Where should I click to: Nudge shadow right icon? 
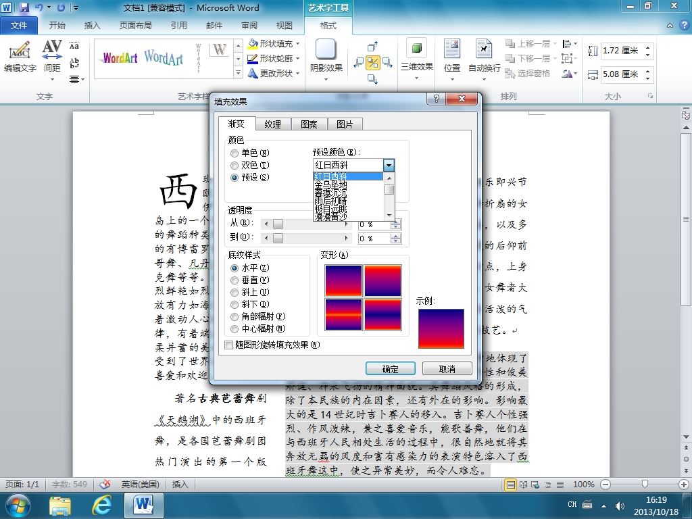387,63
